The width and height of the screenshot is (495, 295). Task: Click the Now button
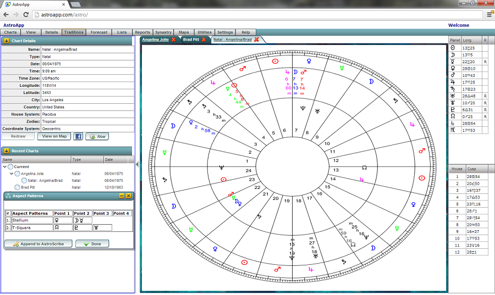click(x=97, y=136)
